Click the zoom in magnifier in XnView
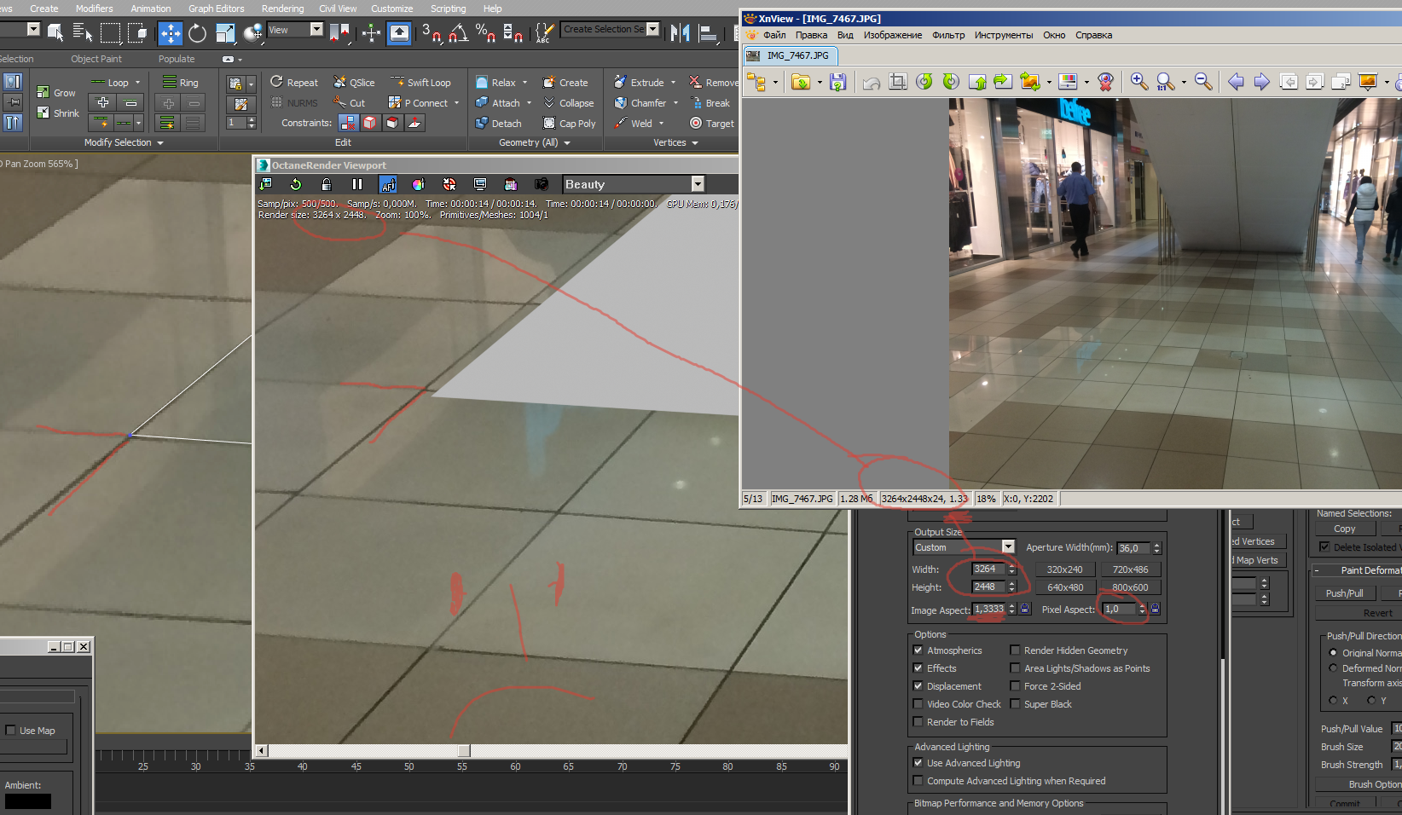Screen dimensions: 1402x815 pyautogui.click(x=1138, y=81)
